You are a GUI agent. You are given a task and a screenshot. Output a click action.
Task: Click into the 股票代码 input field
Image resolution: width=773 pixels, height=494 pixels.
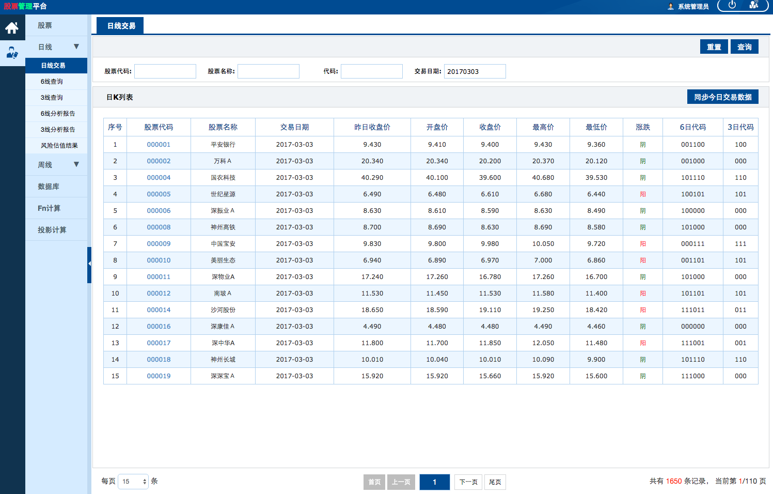tap(165, 71)
